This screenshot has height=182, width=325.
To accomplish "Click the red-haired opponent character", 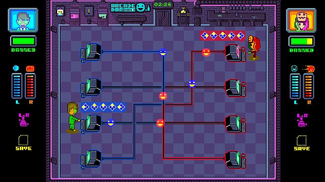I will coord(254,48).
